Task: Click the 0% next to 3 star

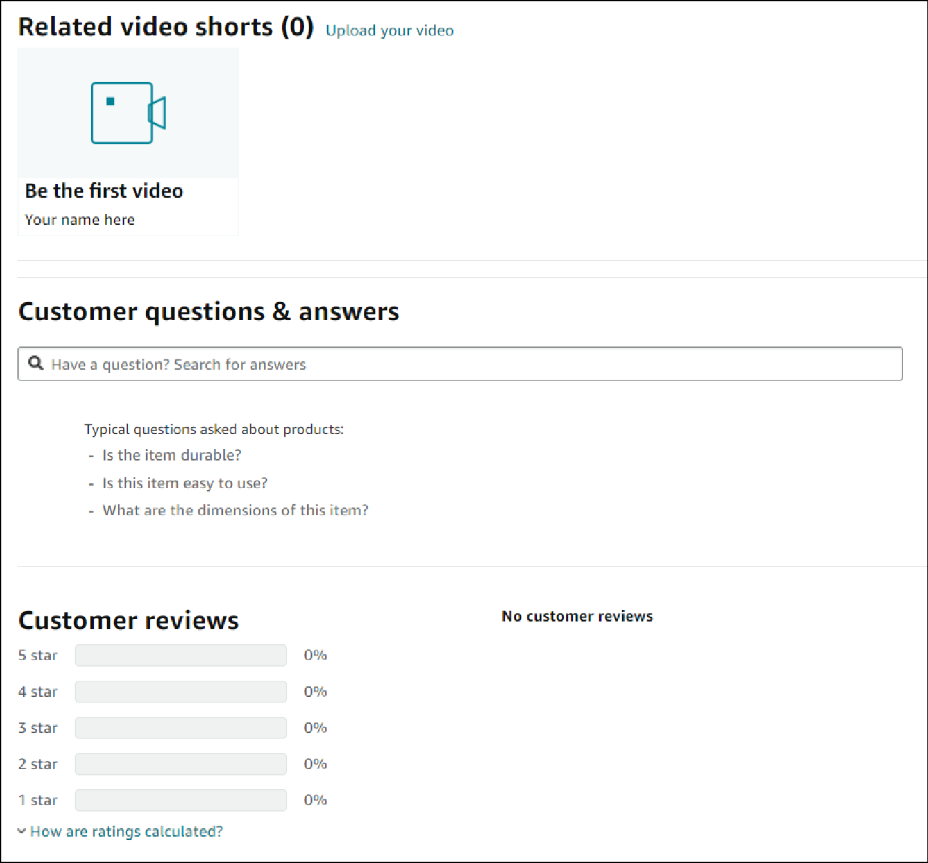Action: coord(316,728)
